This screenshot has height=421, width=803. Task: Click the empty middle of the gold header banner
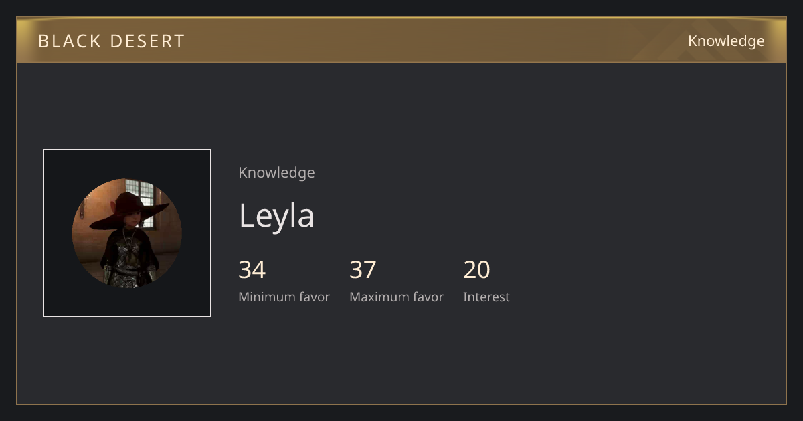point(435,40)
